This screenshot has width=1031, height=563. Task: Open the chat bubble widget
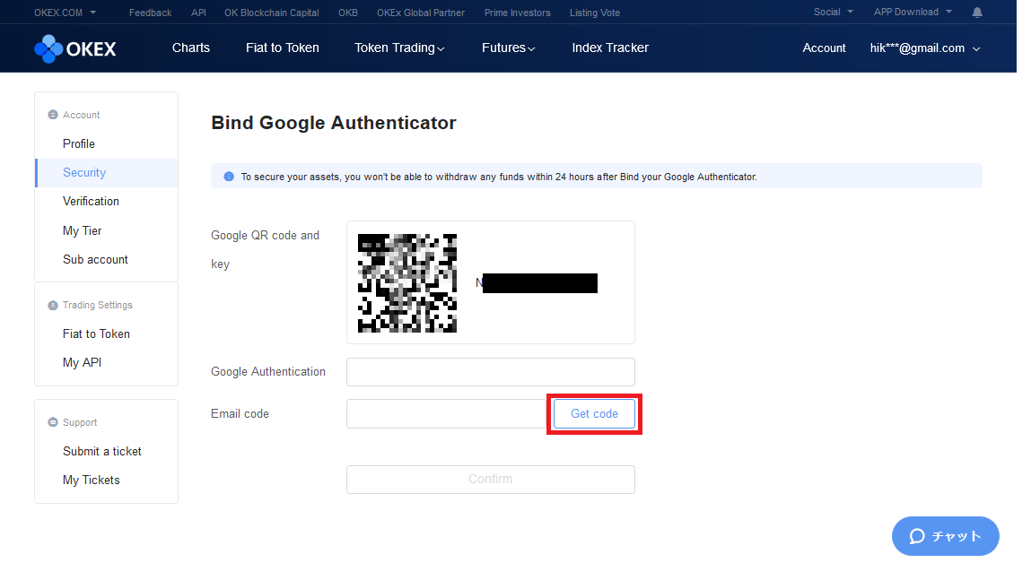point(945,536)
